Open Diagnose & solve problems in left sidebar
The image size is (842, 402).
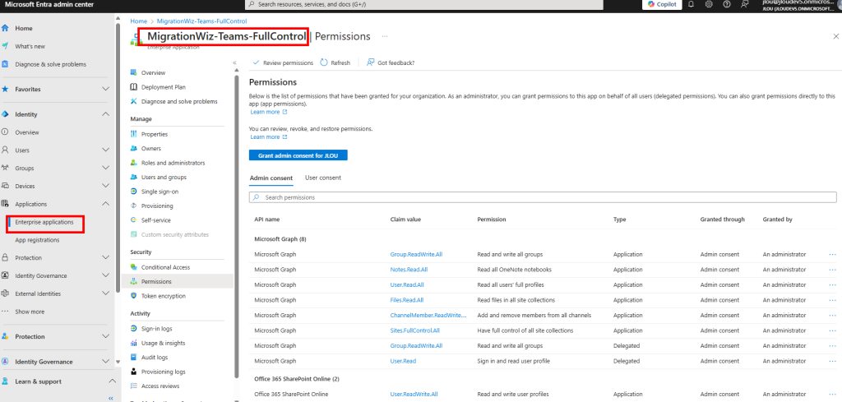[50, 64]
